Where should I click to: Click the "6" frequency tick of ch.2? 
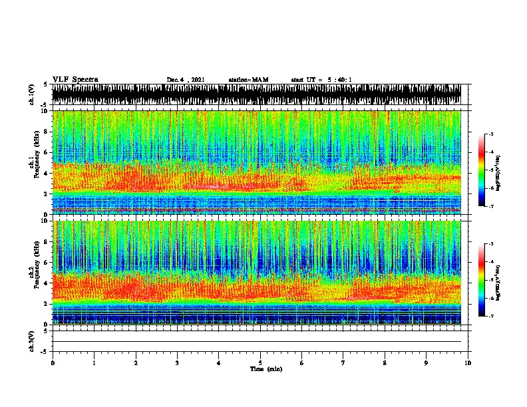46,263
